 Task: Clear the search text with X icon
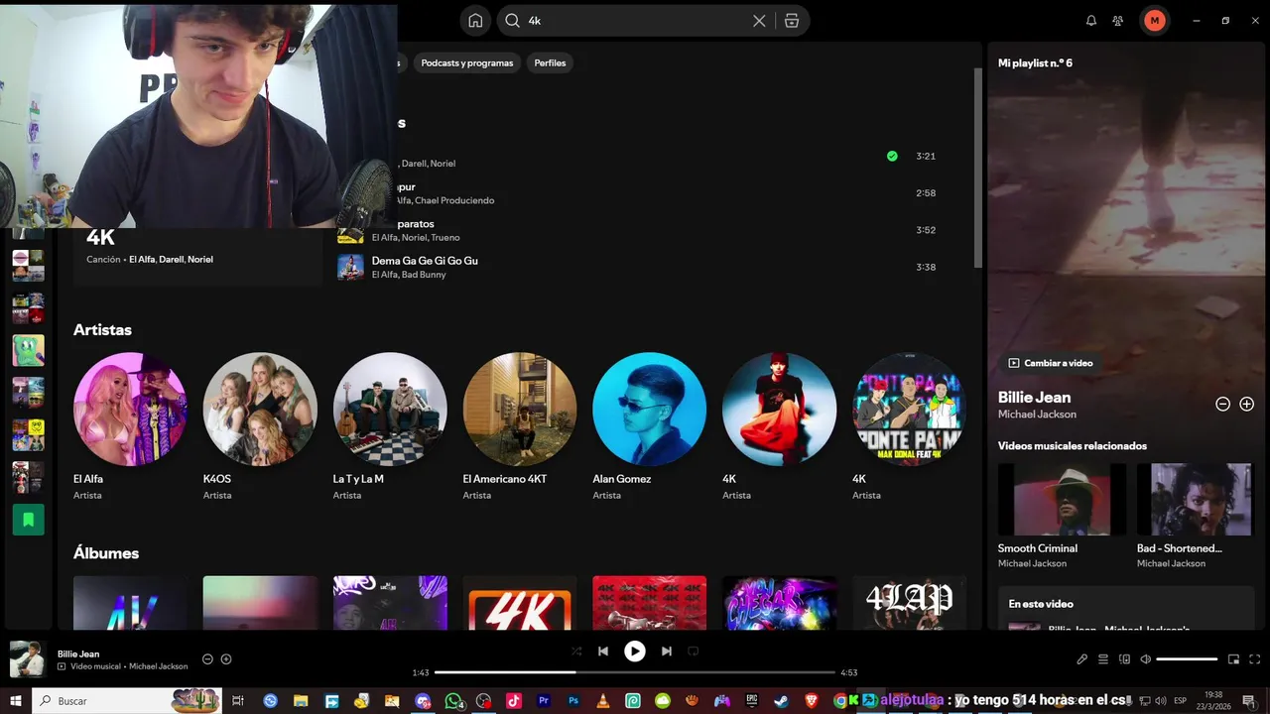coord(759,21)
